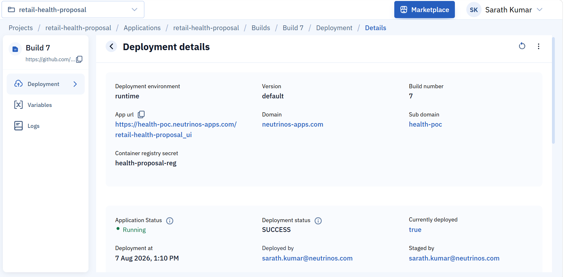
Task: Go to Deployment breadcrumb
Action: [334, 28]
